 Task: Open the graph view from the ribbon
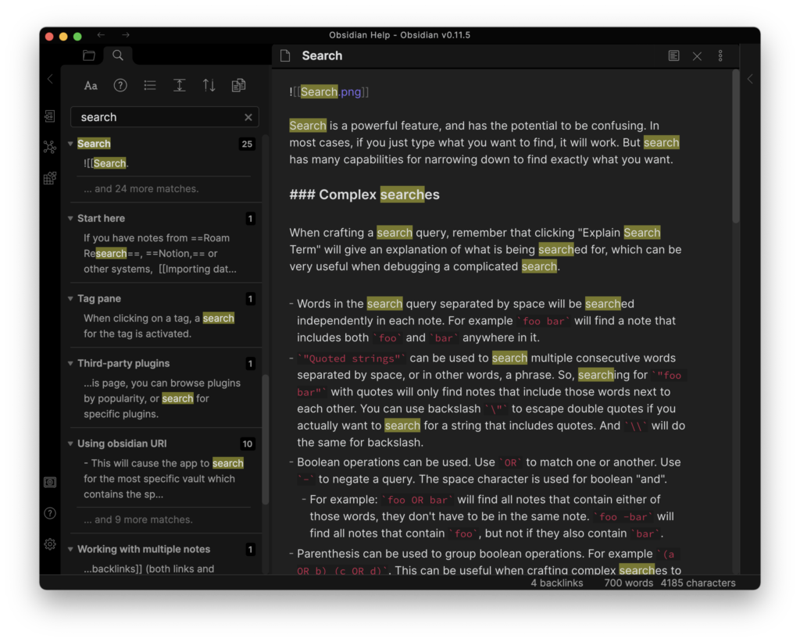point(50,147)
